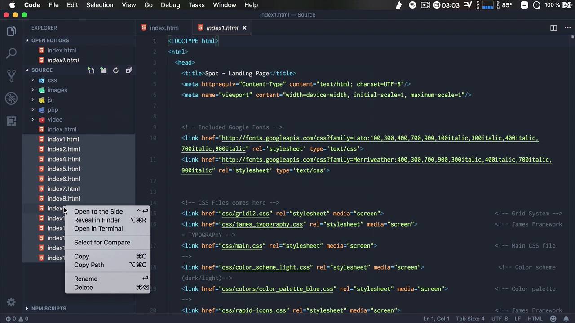
Task: Open the Search view icon
Action: click(11, 53)
